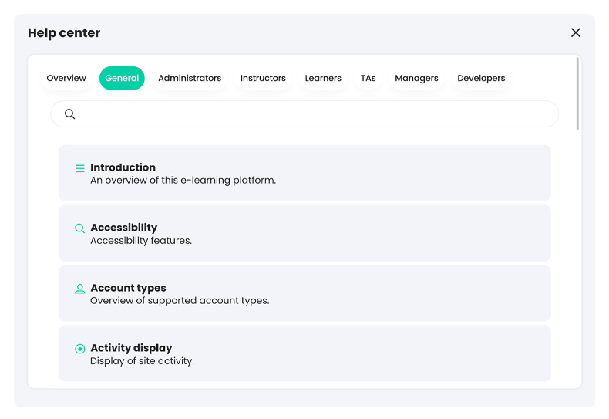Click the help center vertical scrollbar
The width and height of the screenshot is (609, 419).
pyautogui.click(x=577, y=93)
